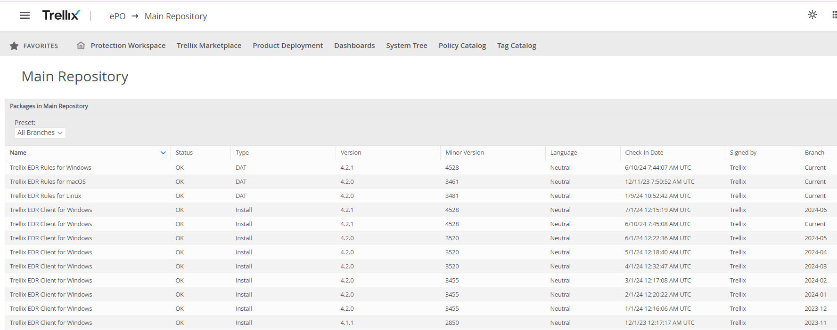Click the Trellix logo
This screenshot has height=330, width=837.
click(61, 16)
